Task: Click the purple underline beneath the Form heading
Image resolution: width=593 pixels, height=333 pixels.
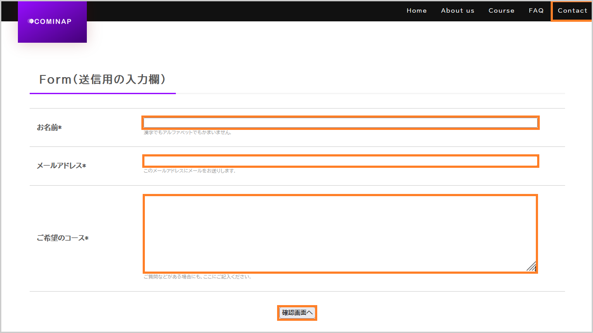Action: click(x=103, y=93)
